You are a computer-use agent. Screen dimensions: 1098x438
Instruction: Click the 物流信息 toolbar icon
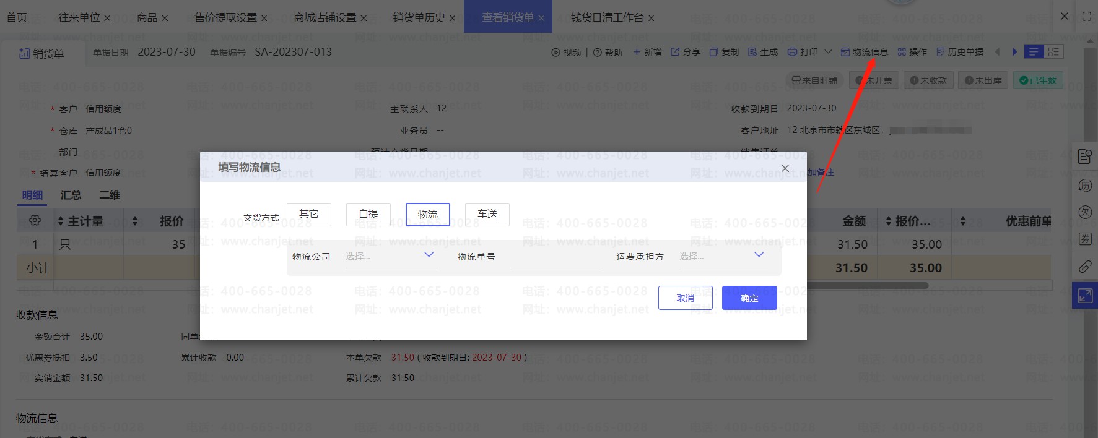845,53
